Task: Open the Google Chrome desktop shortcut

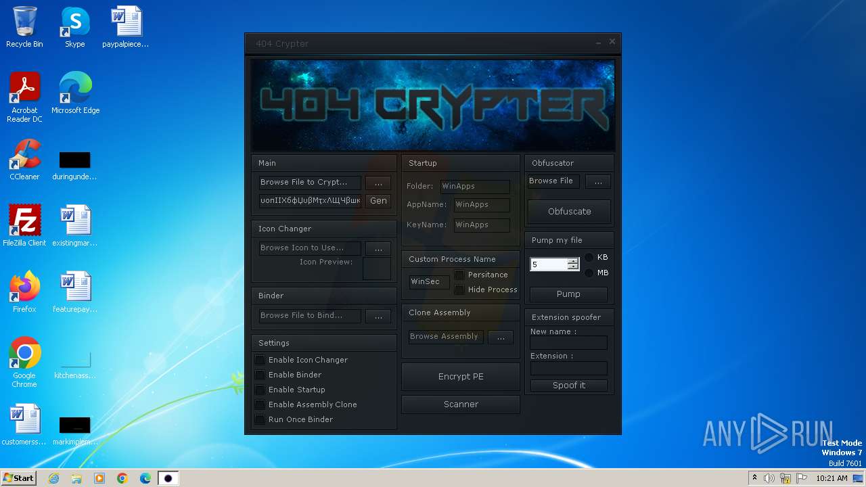Action: pos(24,363)
